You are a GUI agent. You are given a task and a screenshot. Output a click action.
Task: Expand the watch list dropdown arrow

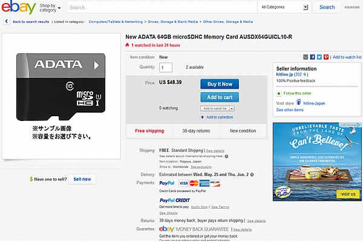(232, 109)
